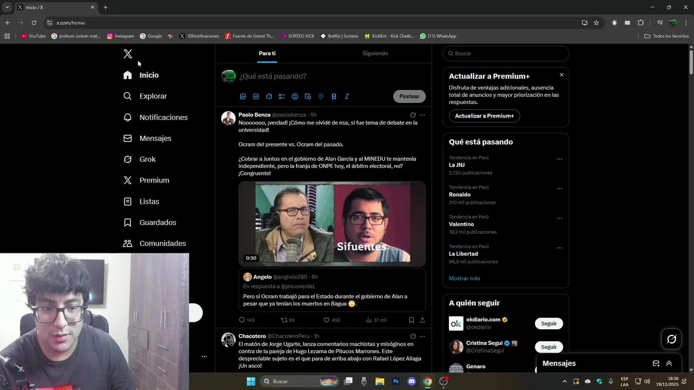Add a location tag to the post
The height and width of the screenshot is (390, 694).
pyautogui.click(x=321, y=96)
